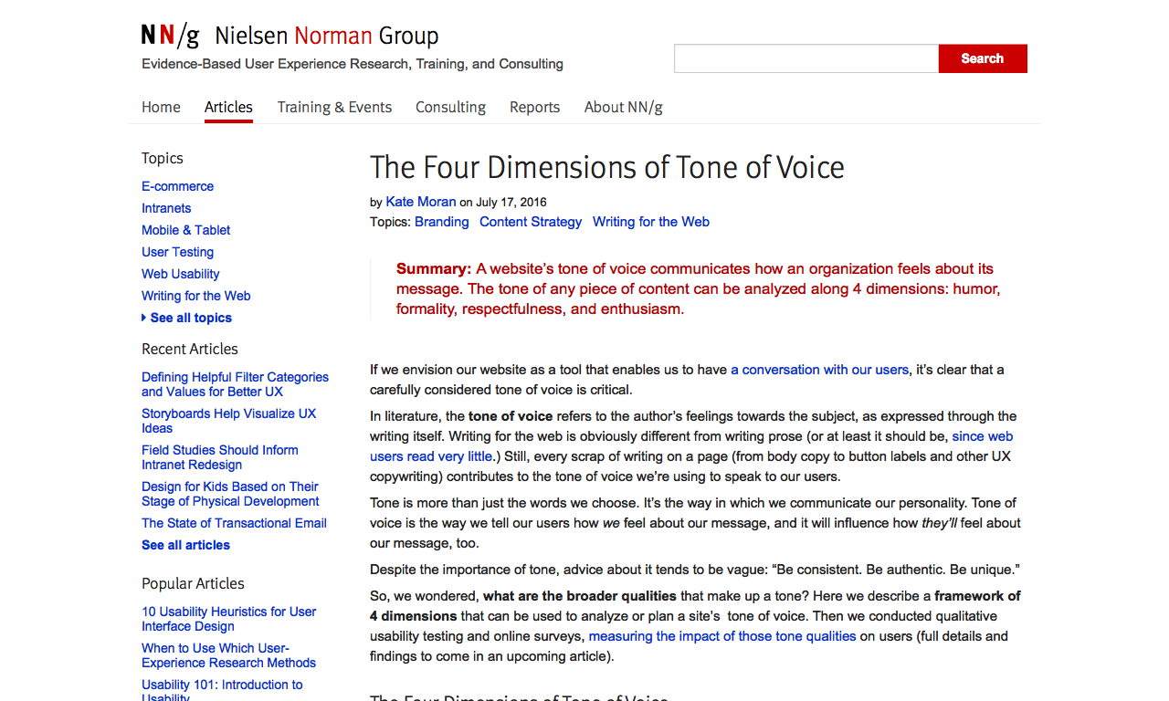Open Writing for the Web article topic link
The height and width of the screenshot is (701, 1169).
pos(651,222)
